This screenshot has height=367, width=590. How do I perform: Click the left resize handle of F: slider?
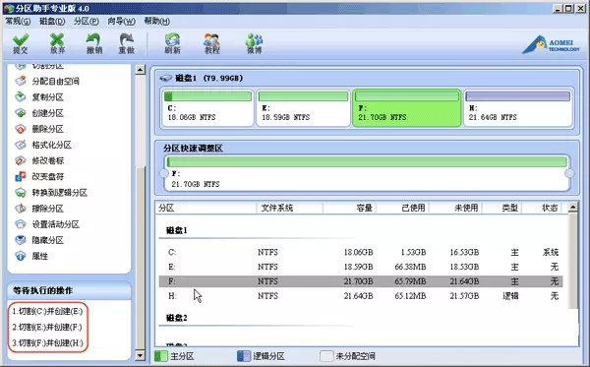coord(163,173)
